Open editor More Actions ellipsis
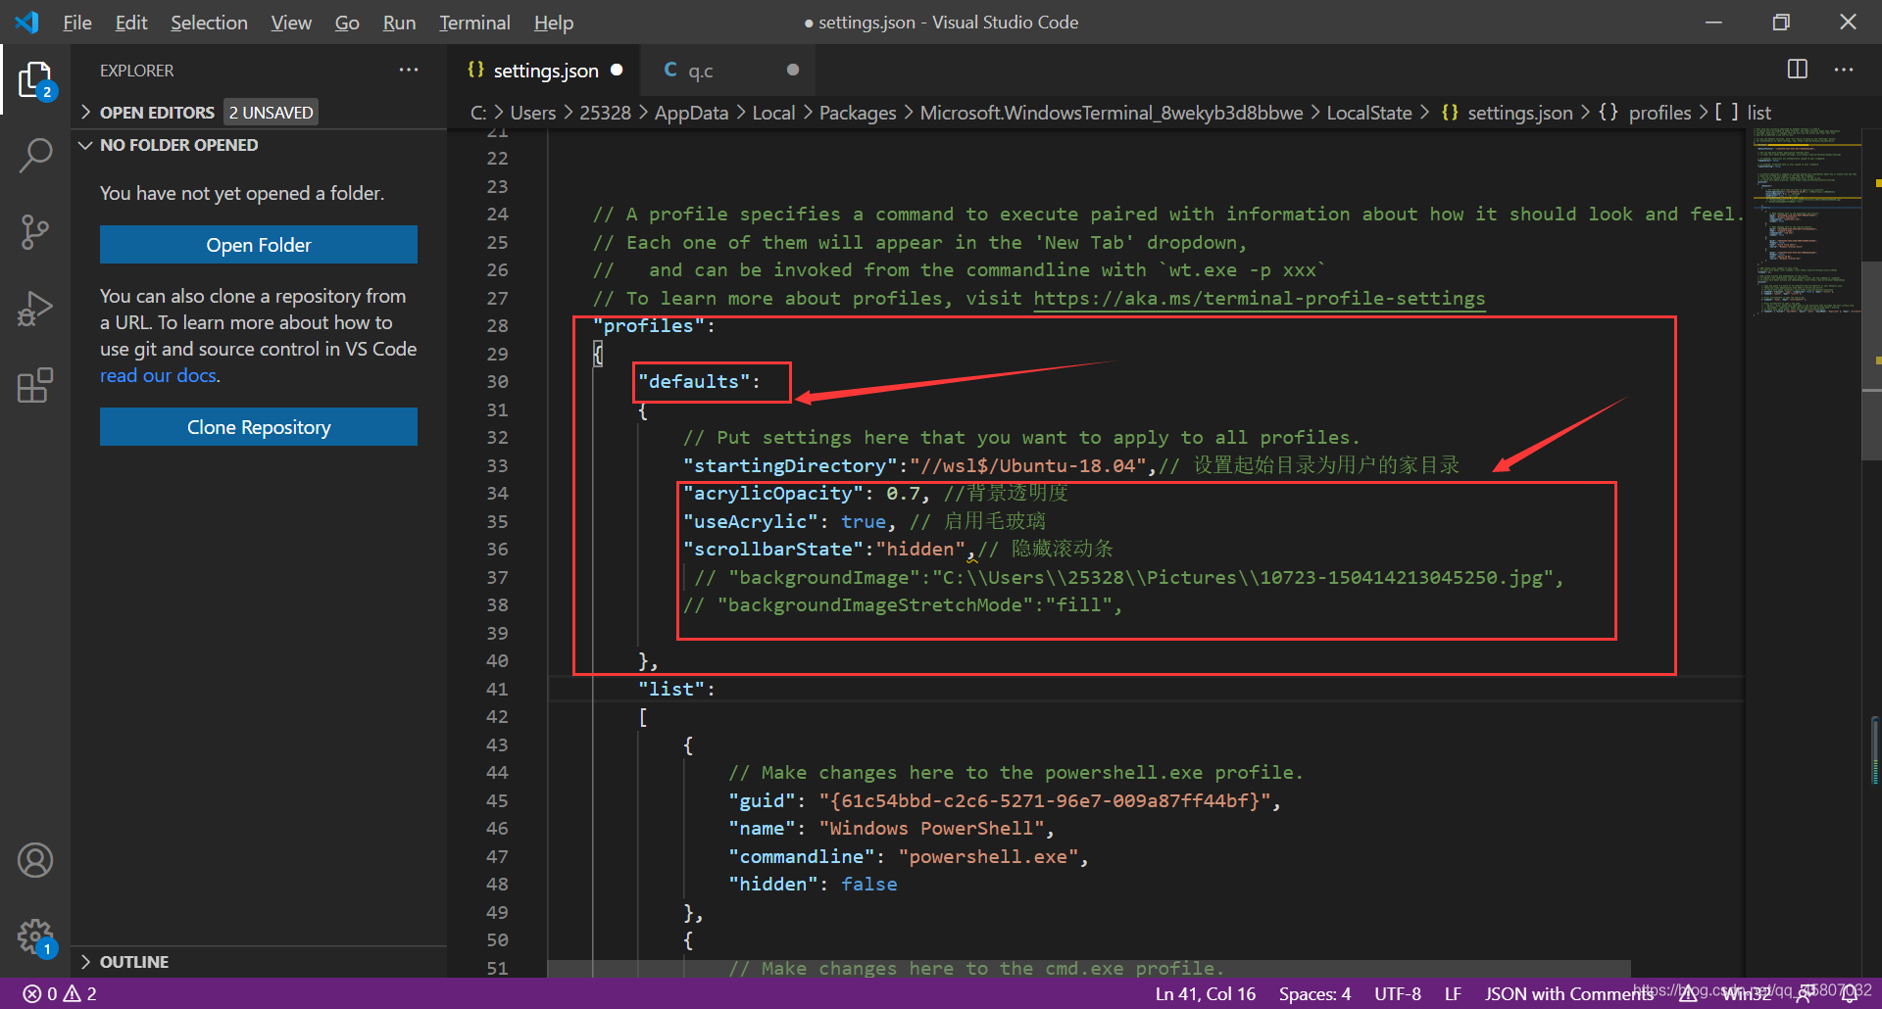The image size is (1882, 1009). tap(1844, 70)
